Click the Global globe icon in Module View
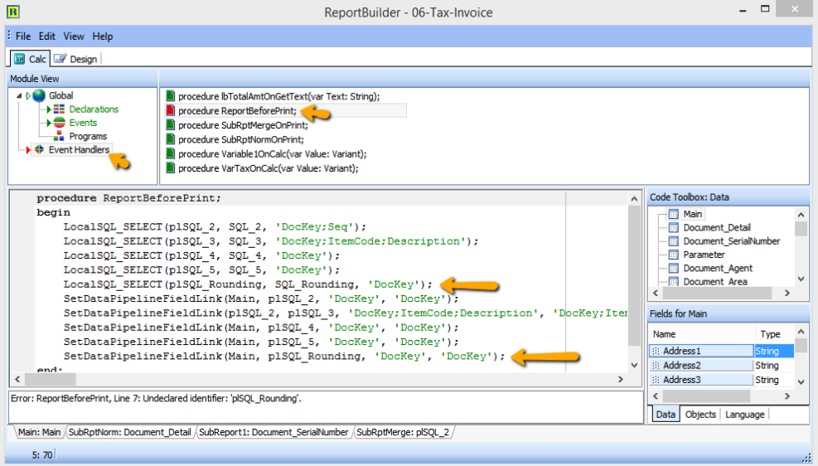This screenshot has height=466, width=818. (x=39, y=96)
